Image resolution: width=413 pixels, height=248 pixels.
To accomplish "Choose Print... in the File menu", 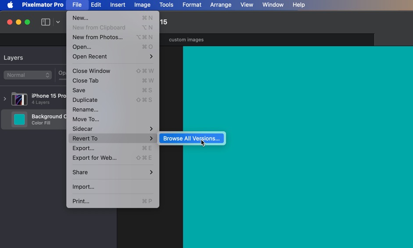I will click(113, 201).
